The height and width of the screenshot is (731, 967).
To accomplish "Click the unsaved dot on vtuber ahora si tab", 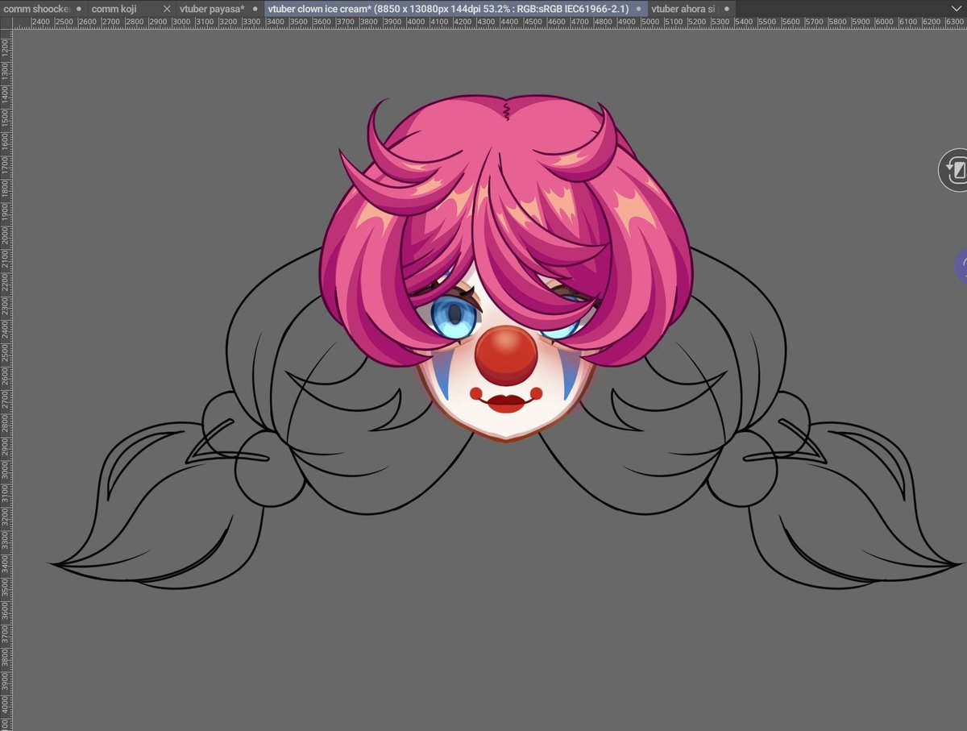I will pos(725,8).
